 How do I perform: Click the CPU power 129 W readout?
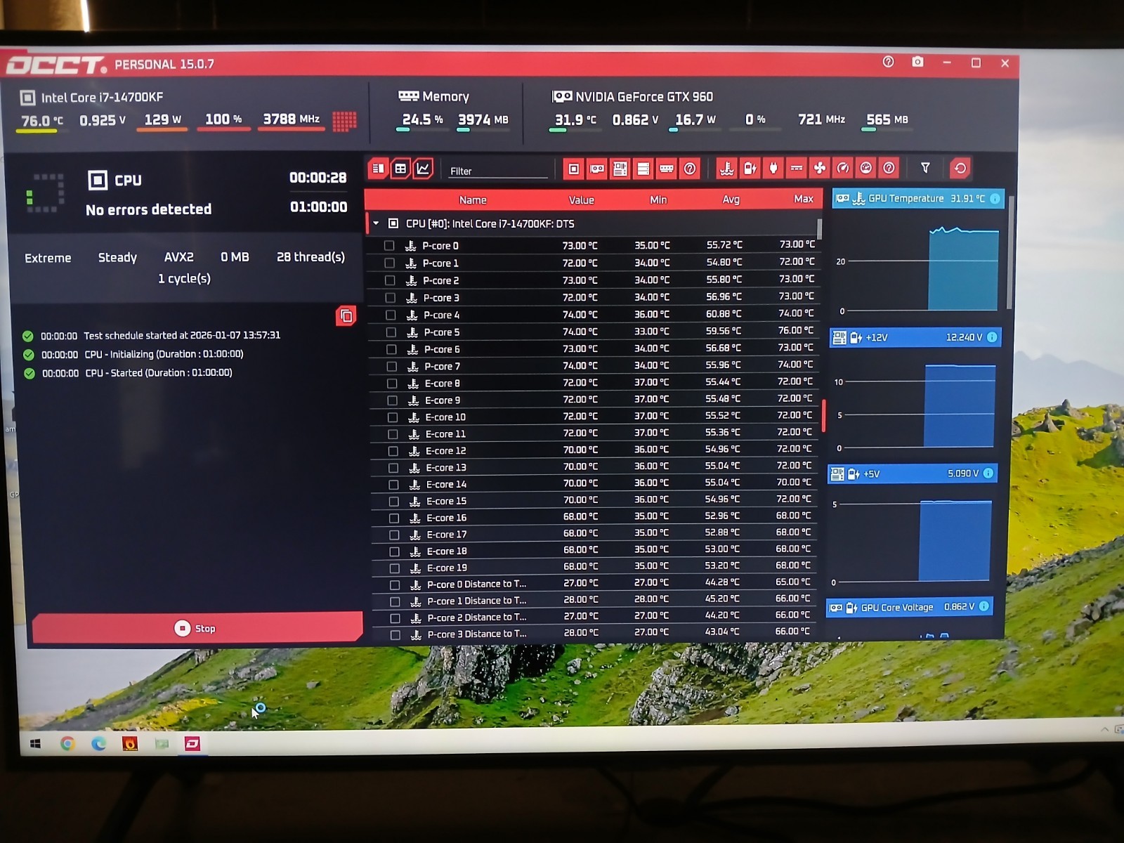163,119
